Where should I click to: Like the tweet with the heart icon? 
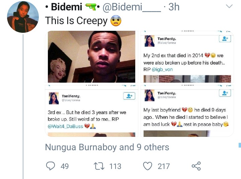click(x=148, y=166)
